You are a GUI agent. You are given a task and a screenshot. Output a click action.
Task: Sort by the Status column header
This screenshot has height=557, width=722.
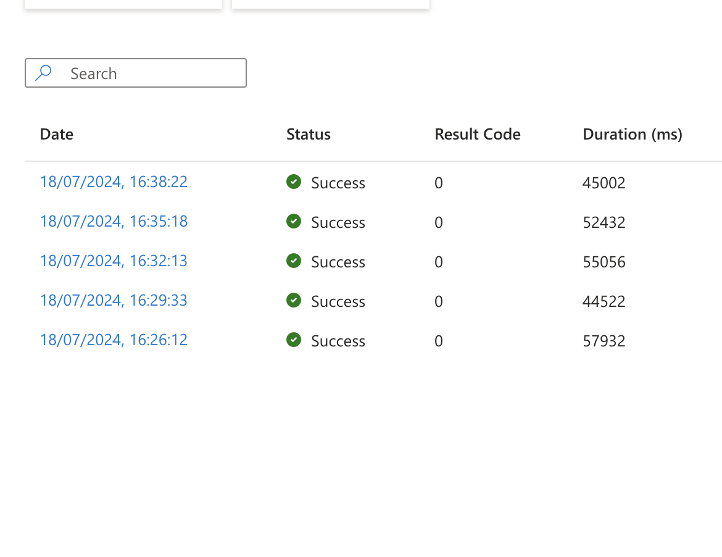[x=309, y=134]
